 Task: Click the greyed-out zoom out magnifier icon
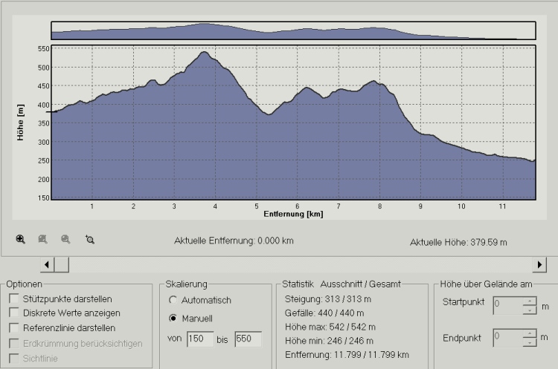[65, 239]
